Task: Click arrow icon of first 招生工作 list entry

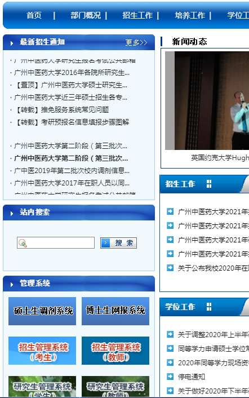Action: click(170, 211)
